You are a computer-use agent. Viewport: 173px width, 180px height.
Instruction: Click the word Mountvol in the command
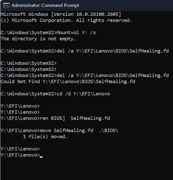tap(68, 33)
